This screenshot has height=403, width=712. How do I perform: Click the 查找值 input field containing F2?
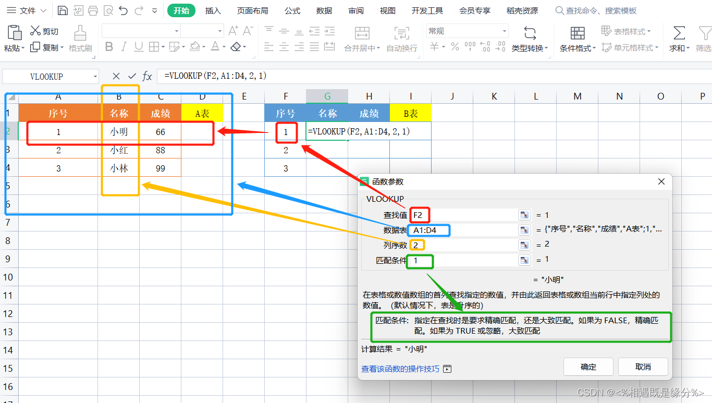[463, 215]
